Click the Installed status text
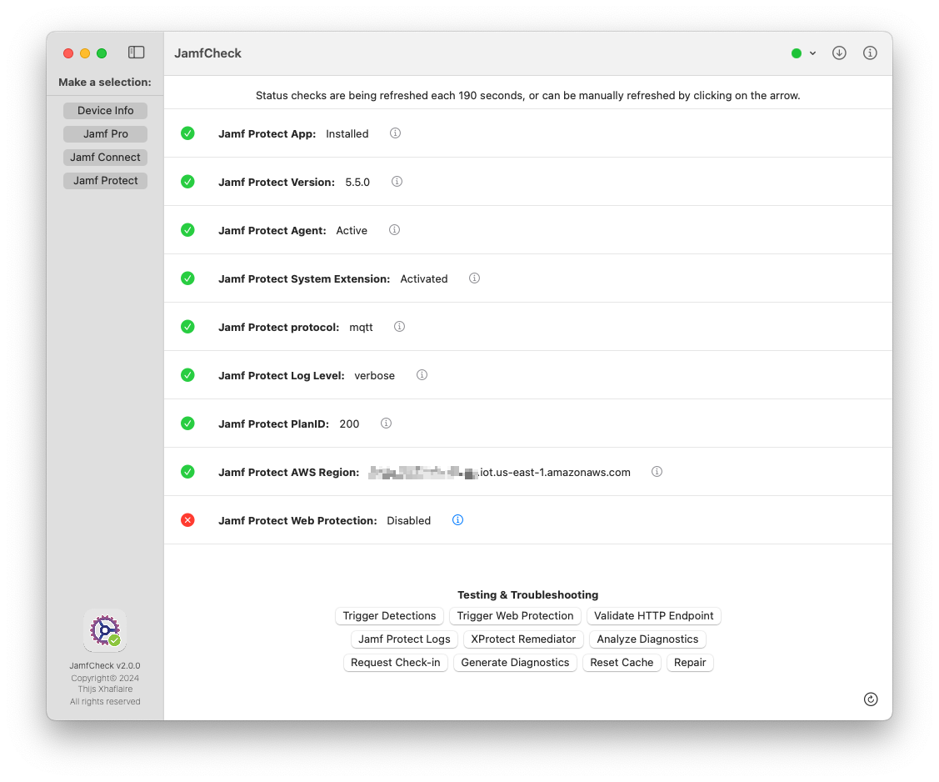The image size is (939, 782). [x=347, y=133]
